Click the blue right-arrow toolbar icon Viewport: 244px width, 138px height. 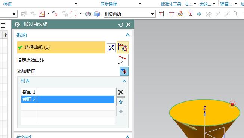coord(199,14)
